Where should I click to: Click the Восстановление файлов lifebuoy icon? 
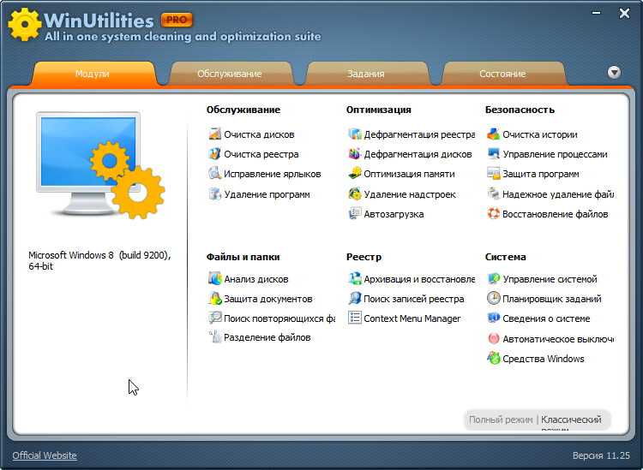click(493, 214)
